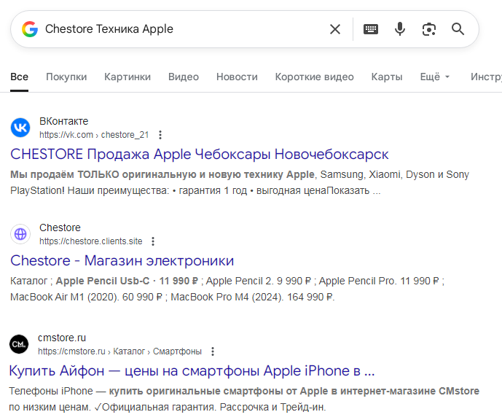The width and height of the screenshot is (502, 420).
Task: Open Google Lens image search
Action: pyautogui.click(x=429, y=29)
